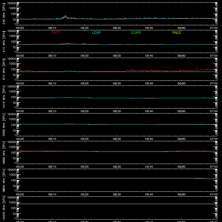The width and height of the screenshot is (222, 222).
Task: Click the 10 tick label on 4995 MHz axis
Action: click(x=14, y=158)
